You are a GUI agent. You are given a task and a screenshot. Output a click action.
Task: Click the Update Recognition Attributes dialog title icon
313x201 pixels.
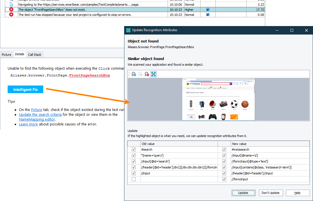tap(128, 30)
